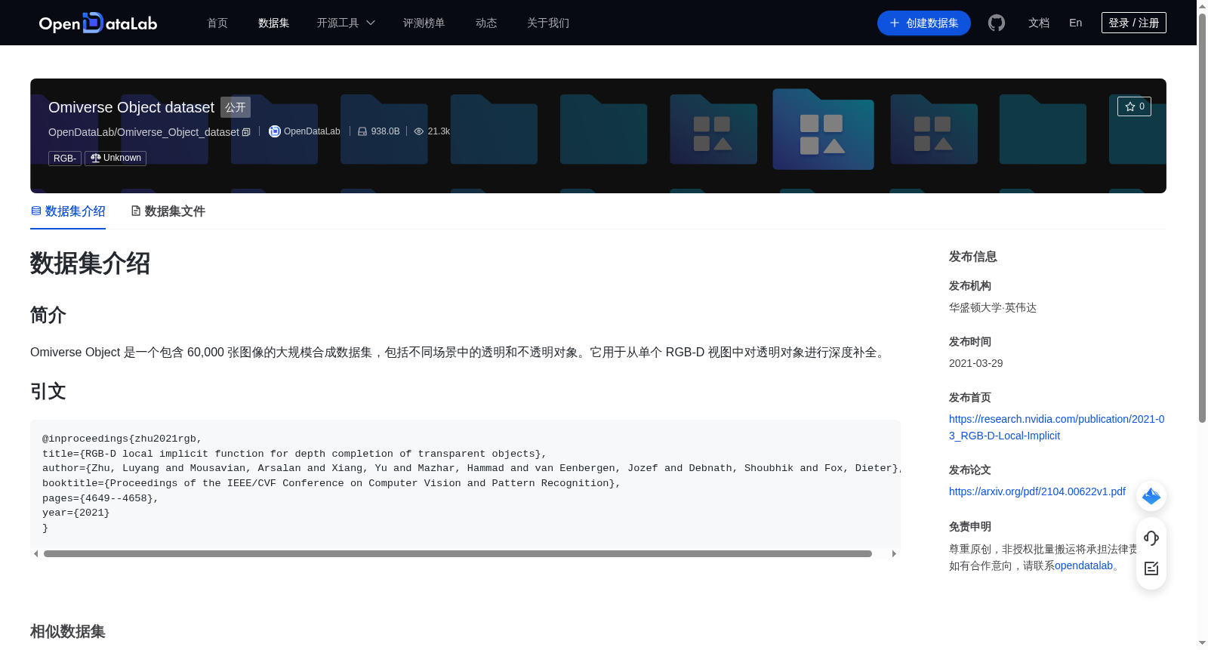This screenshot has height=650, width=1208.
Task: Click the highlighted folder thumbnail in banner
Action: 823,129
